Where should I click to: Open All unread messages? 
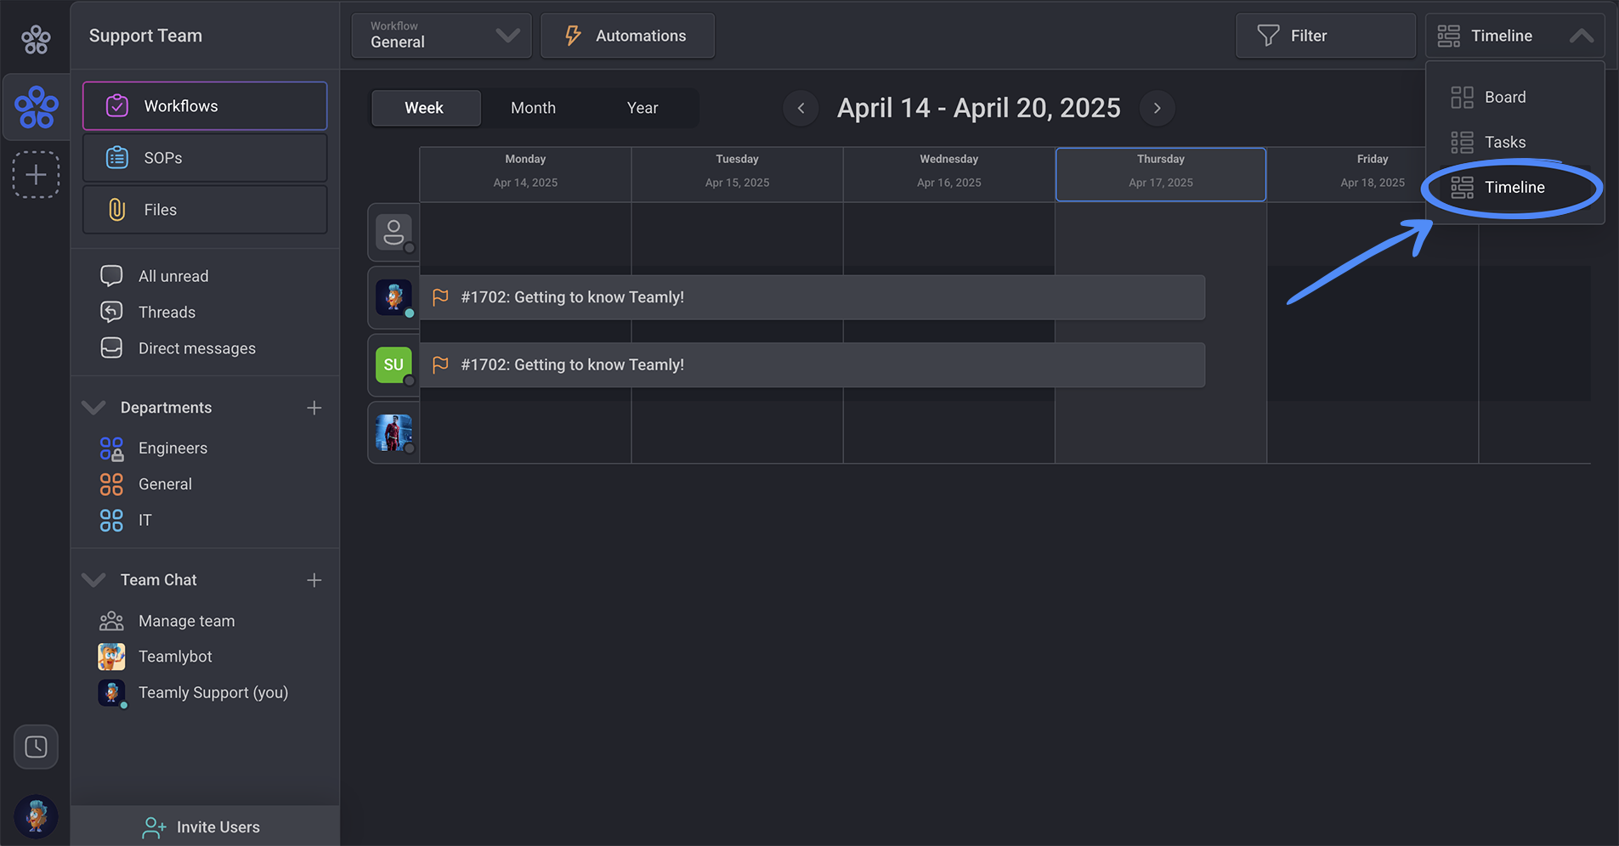pos(173,276)
